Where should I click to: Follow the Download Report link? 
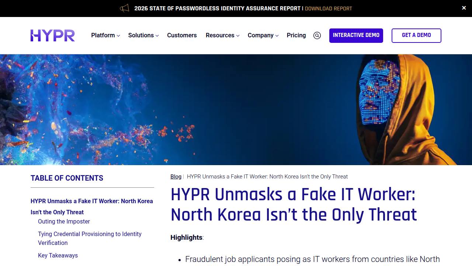pos(329,8)
